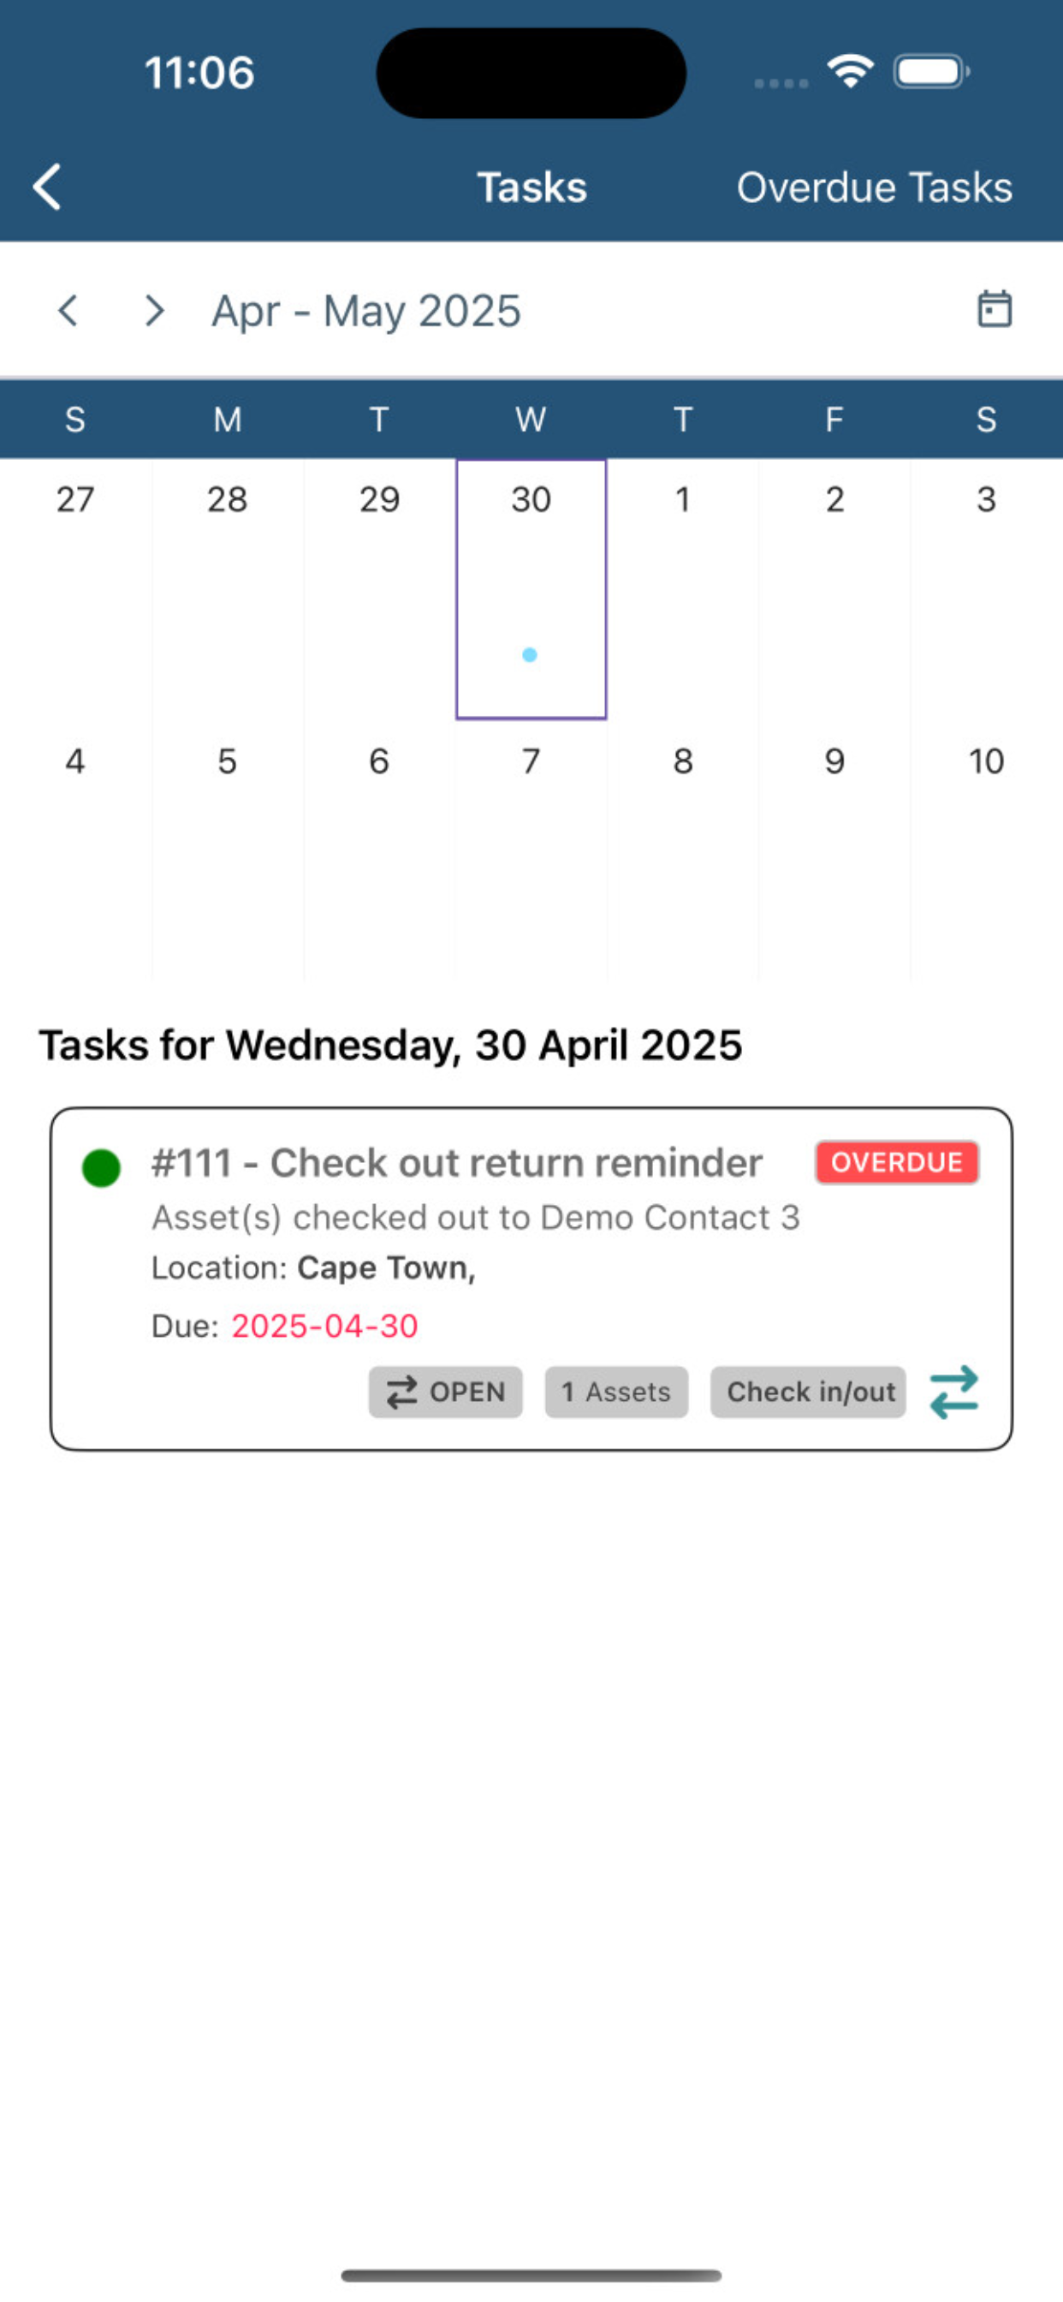Tap the Wi-Fi status icon

pos(851,71)
